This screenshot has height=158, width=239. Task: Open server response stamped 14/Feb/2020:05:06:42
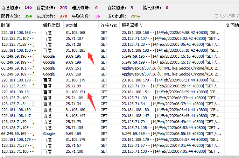pos(171,44)
